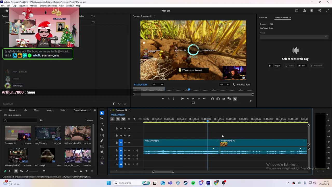332x187 pixels.
Task: Click the Program monitor playhead marker
Action: pyautogui.click(x=189, y=89)
